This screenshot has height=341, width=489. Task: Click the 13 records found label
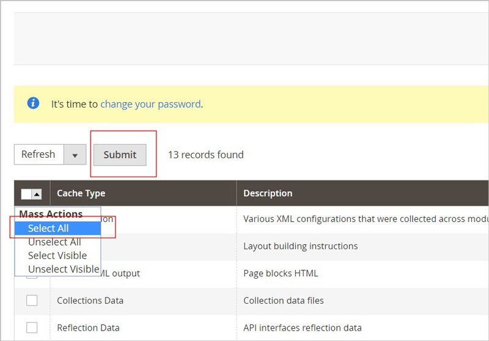click(x=205, y=155)
